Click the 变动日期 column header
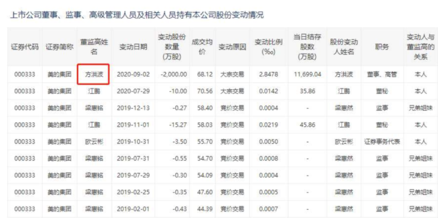This screenshot has width=438, height=218. (133, 47)
